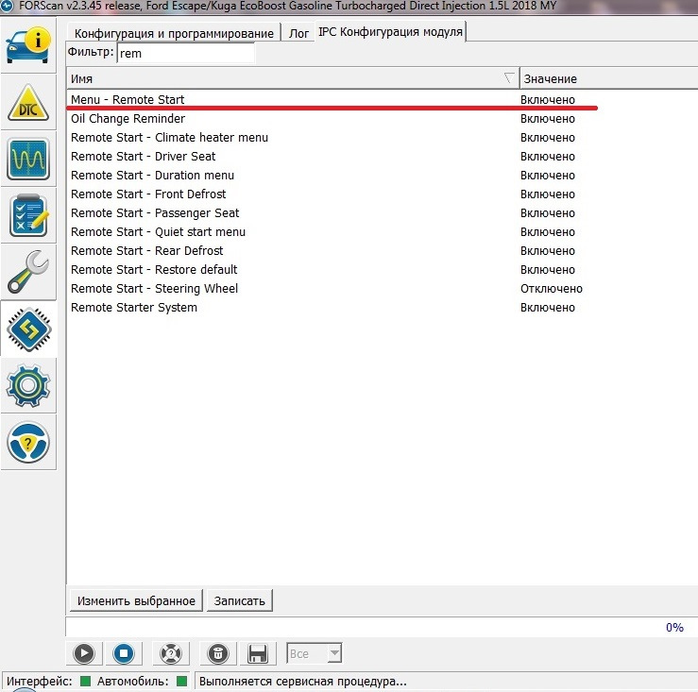This screenshot has height=692, width=698.
Task: Select Remote Start - Front Defrost row
Action: click(382, 194)
